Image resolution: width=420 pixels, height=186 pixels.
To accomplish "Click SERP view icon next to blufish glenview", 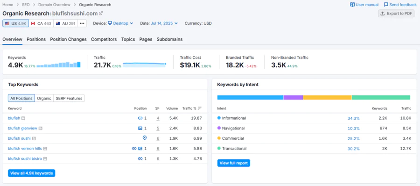I will [41, 129].
